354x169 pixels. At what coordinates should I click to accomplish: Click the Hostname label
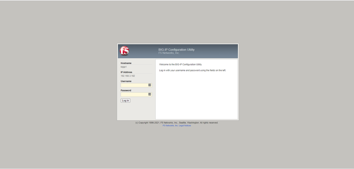click(126, 63)
